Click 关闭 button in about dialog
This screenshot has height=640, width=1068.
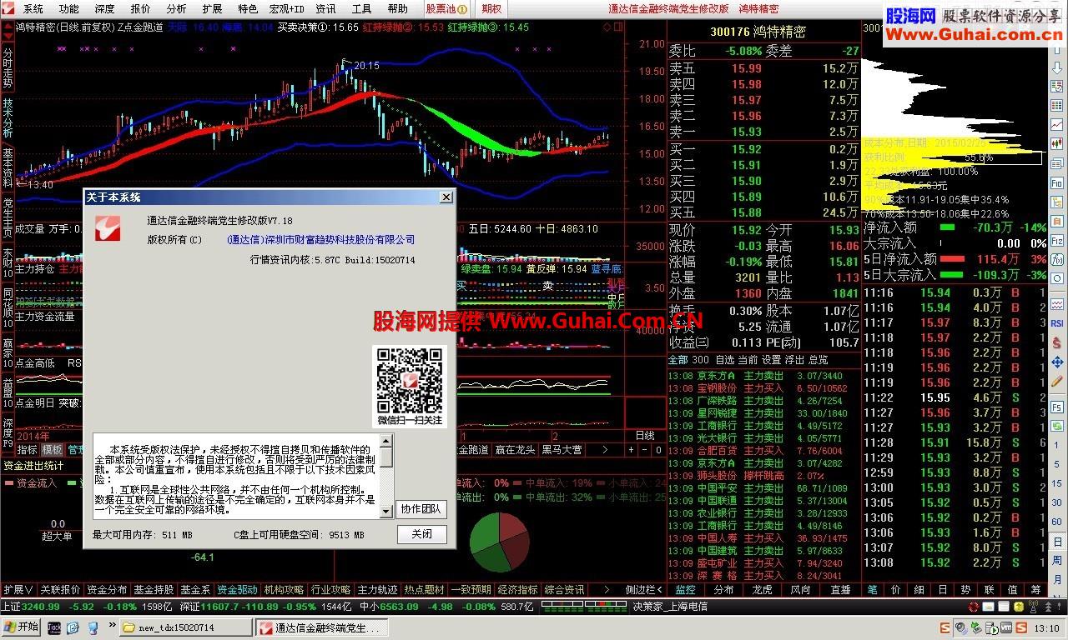coord(421,534)
